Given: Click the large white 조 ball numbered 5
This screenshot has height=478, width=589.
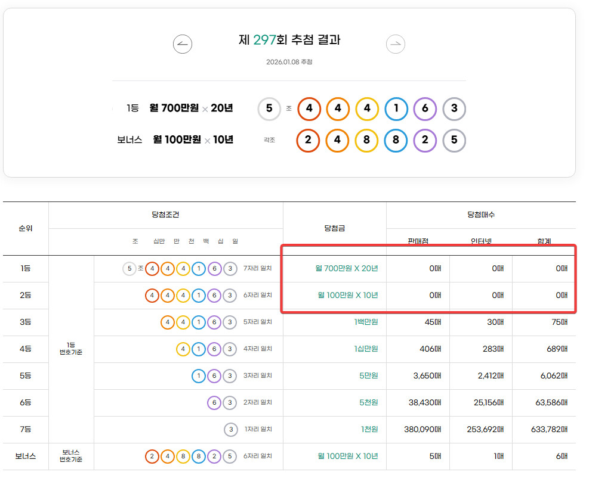Looking at the screenshot, I should coord(269,109).
